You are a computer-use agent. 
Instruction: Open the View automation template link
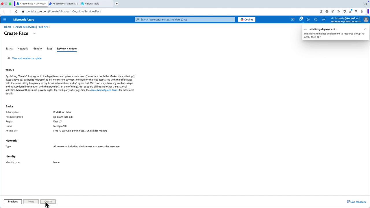pos(27,58)
